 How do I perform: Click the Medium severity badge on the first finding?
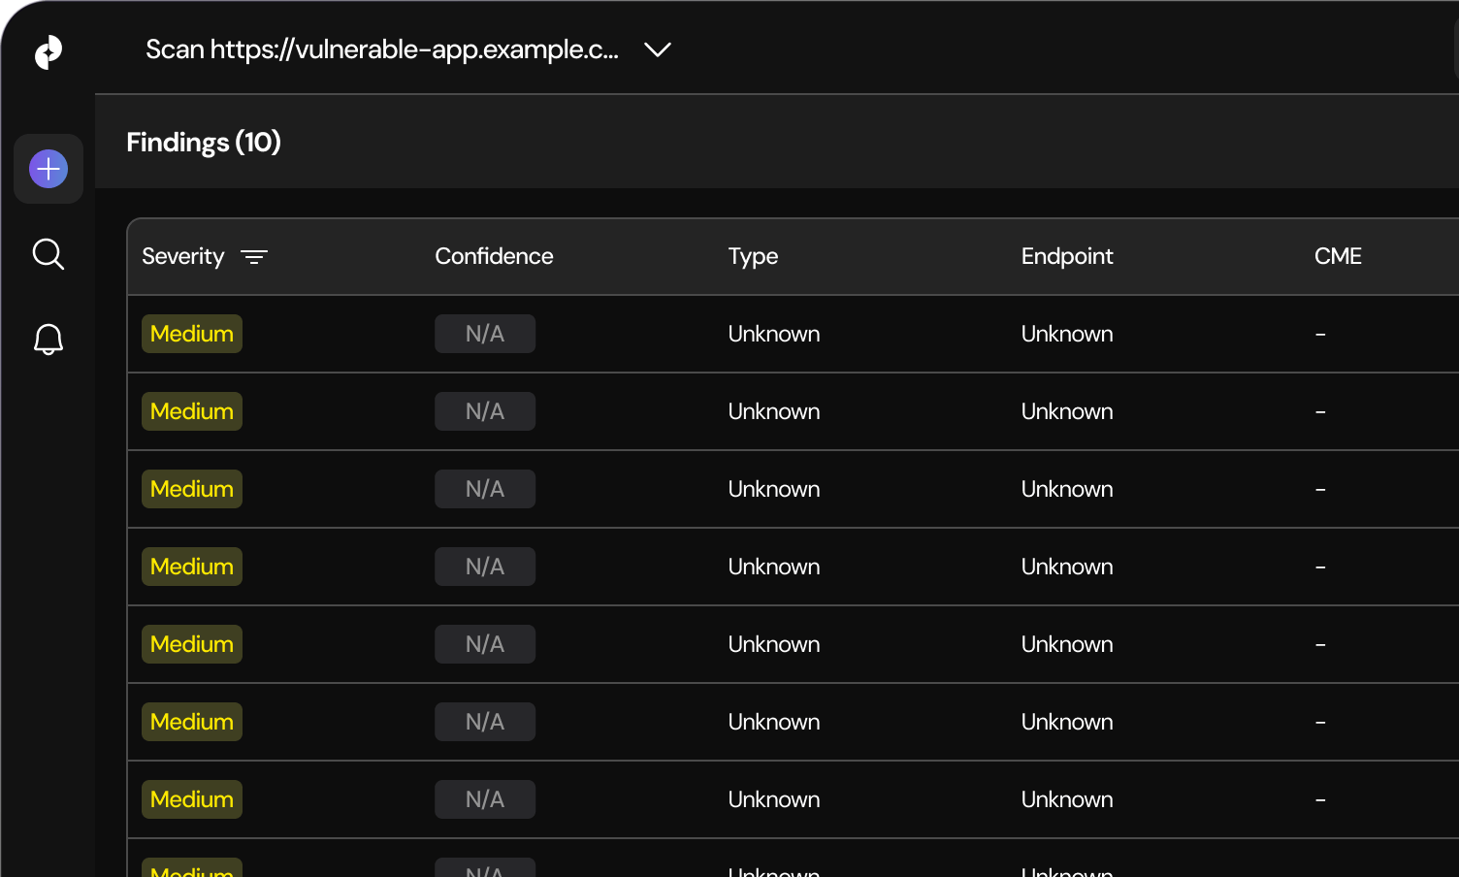pyautogui.click(x=191, y=334)
